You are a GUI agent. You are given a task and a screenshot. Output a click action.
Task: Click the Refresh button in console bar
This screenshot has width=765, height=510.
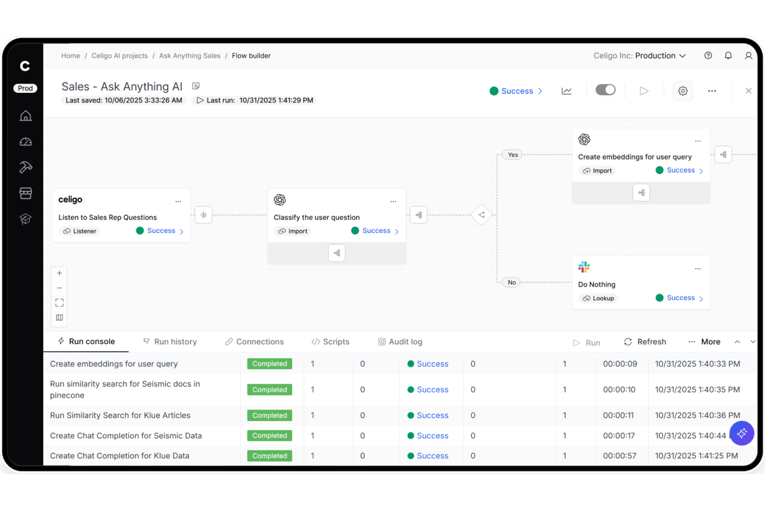(645, 342)
